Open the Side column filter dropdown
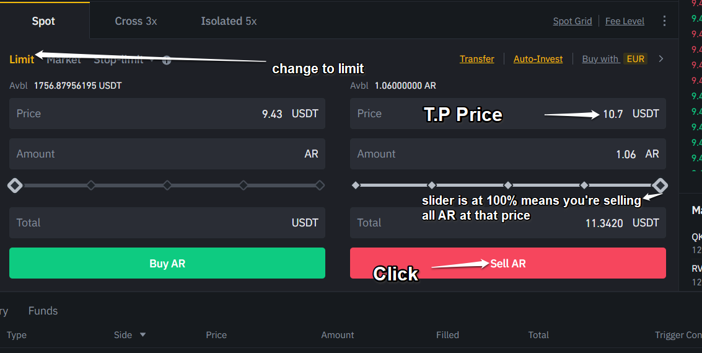 [143, 335]
